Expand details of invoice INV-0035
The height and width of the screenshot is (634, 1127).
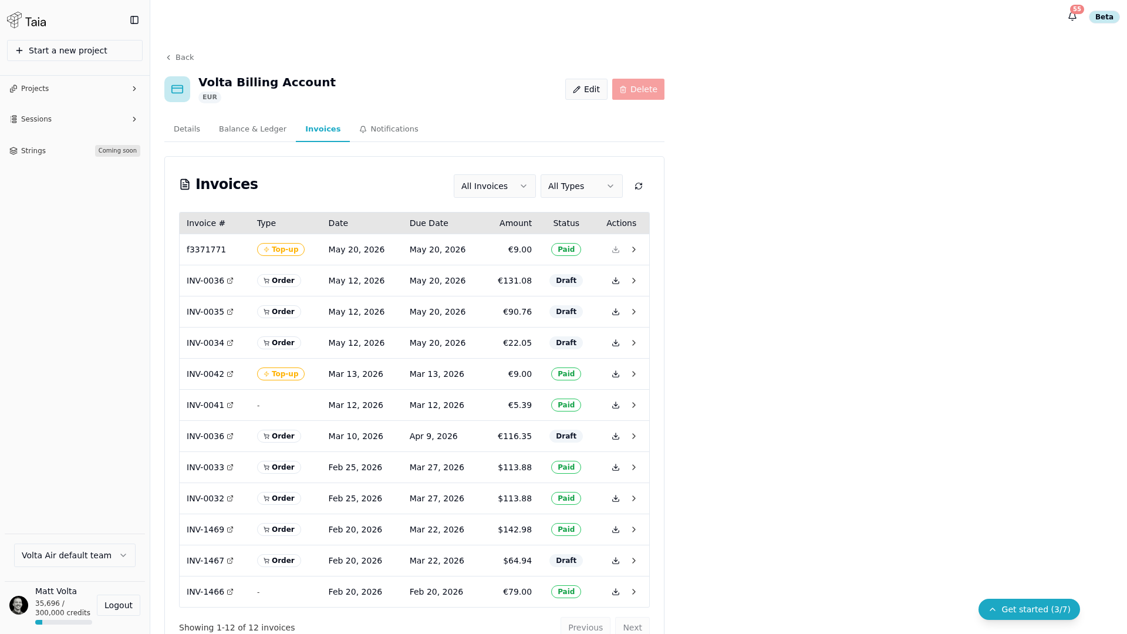click(x=634, y=312)
